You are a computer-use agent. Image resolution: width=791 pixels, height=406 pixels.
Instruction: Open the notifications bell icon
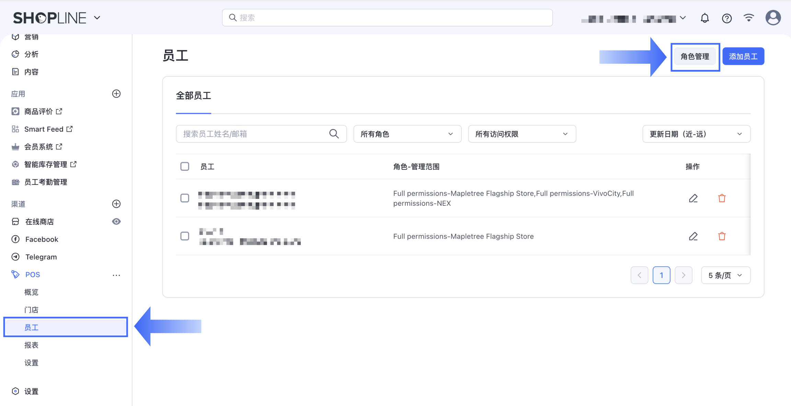click(x=704, y=18)
